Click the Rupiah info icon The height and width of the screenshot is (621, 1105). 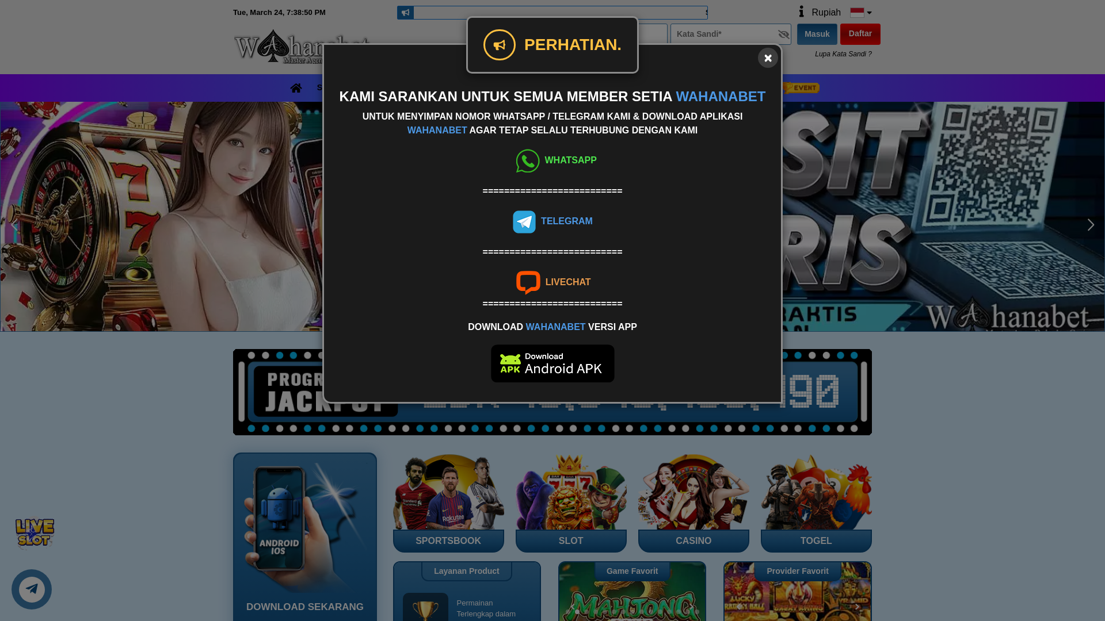[x=801, y=11]
